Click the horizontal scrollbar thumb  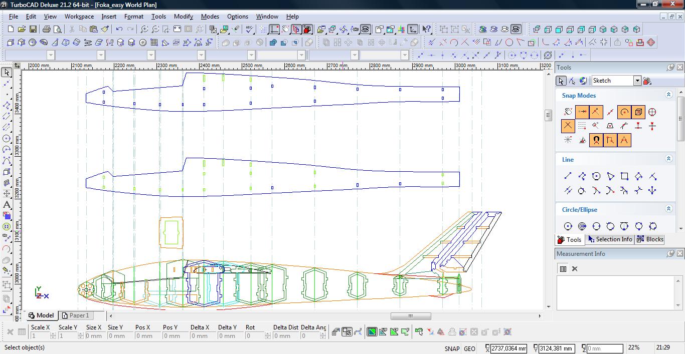click(410, 316)
